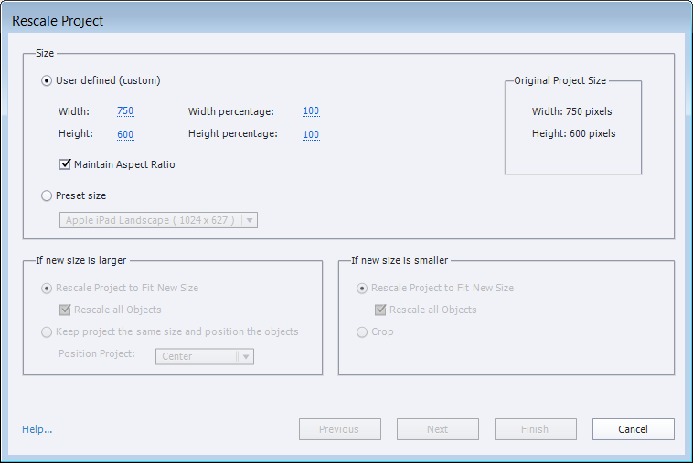Image resolution: width=693 pixels, height=463 pixels.
Task: Click the Next button
Action: pos(437,429)
